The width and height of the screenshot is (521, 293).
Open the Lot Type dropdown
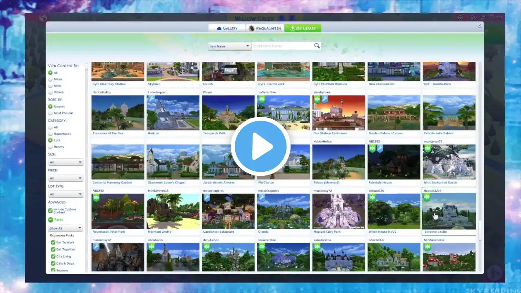point(66,195)
